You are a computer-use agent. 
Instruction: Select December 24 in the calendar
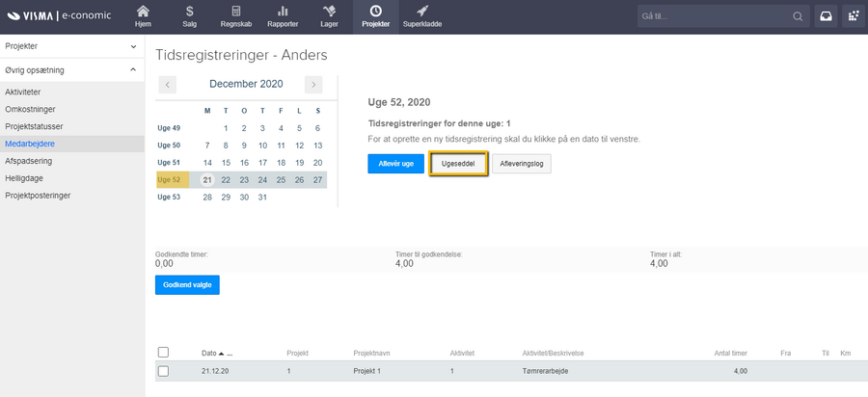tap(262, 179)
